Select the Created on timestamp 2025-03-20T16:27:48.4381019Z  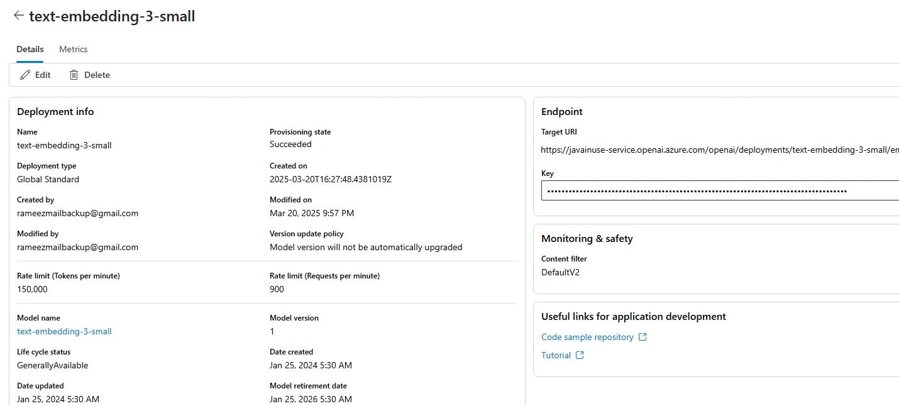331,179
